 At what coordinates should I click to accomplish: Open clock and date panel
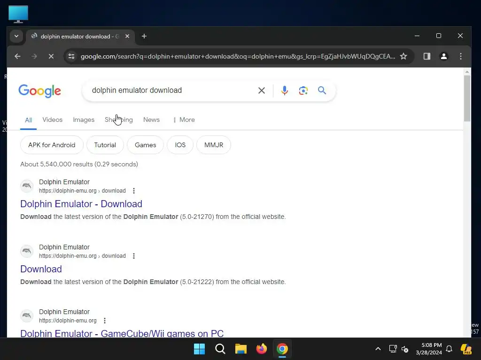(429, 349)
